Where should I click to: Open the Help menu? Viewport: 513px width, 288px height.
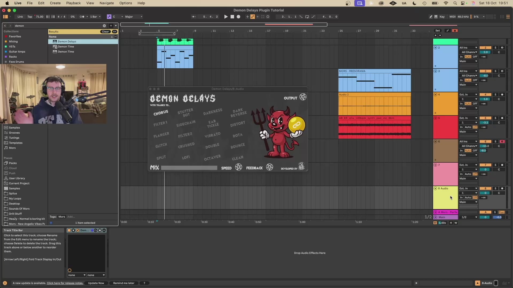coord(141,3)
